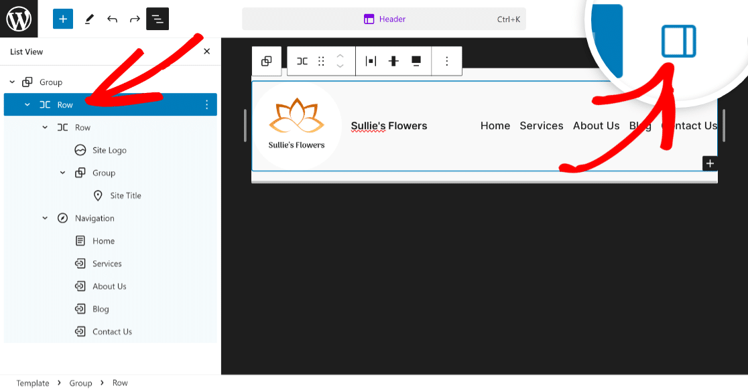Redo the last undone change

coord(135,19)
